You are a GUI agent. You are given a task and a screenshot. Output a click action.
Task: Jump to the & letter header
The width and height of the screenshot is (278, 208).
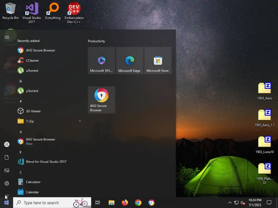pos(21,81)
